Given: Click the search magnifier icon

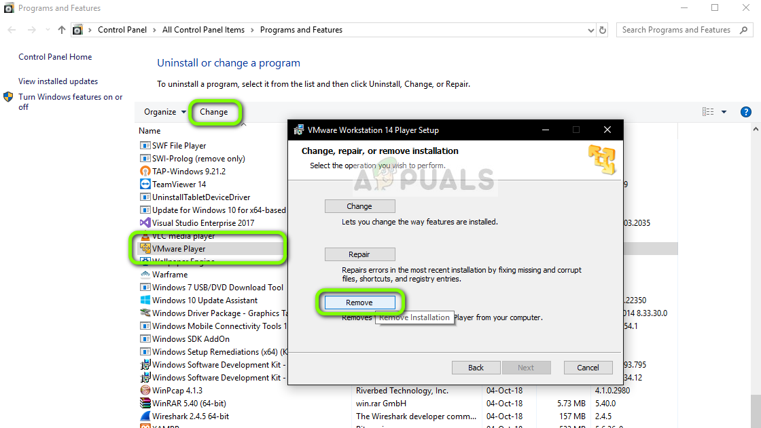Looking at the screenshot, I should (743, 30).
